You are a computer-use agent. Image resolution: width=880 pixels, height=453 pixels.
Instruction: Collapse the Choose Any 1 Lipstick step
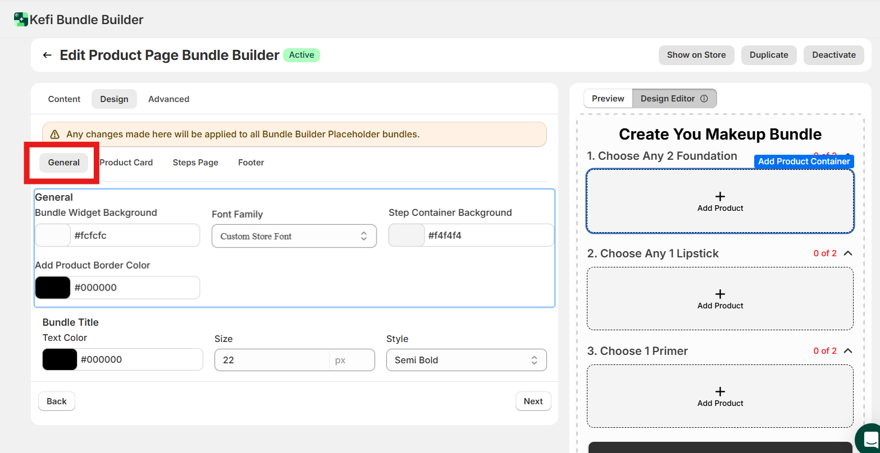click(848, 253)
